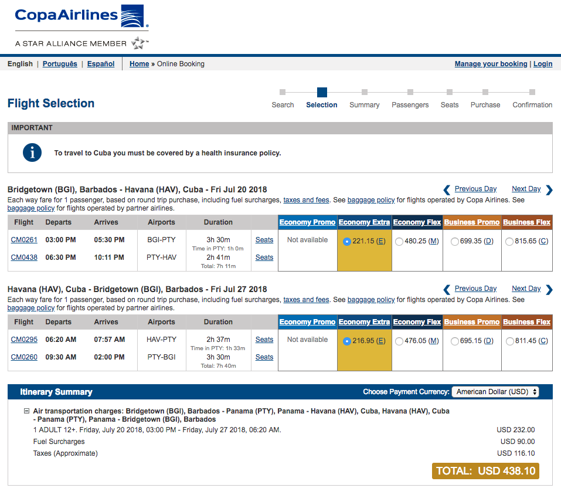Select return Economy Flex fare 476.05
The height and width of the screenshot is (488, 561).
click(x=399, y=341)
